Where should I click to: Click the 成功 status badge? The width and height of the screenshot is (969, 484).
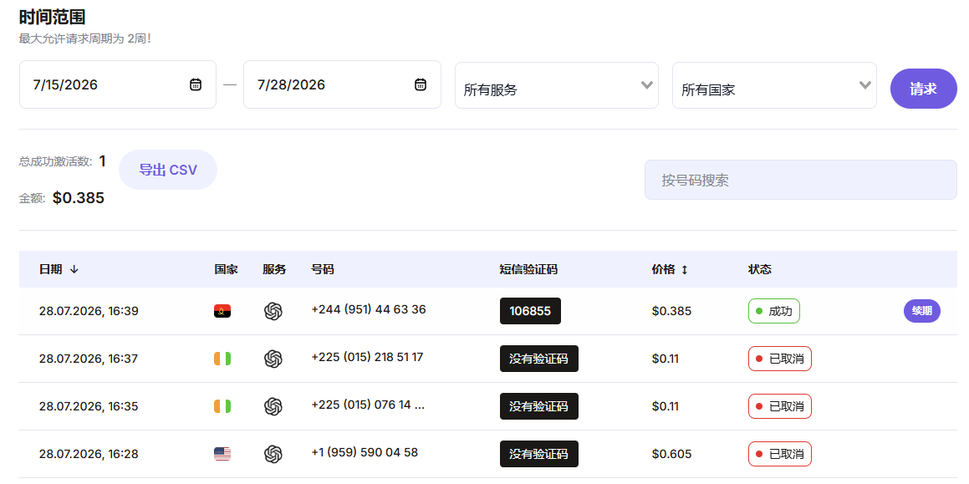pyautogui.click(x=773, y=311)
